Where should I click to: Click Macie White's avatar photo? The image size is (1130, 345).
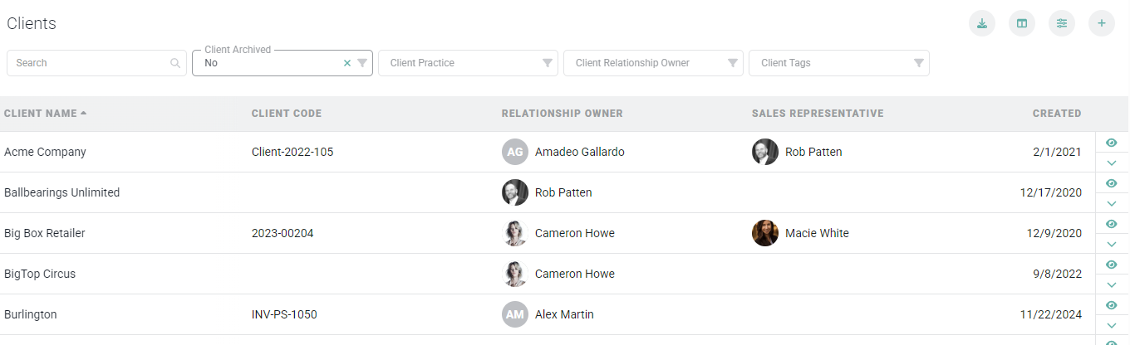(x=765, y=233)
